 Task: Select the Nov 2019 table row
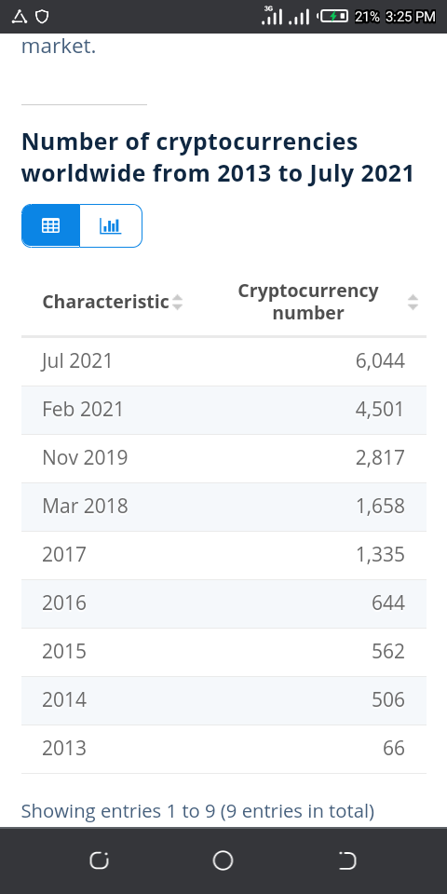tap(223, 458)
